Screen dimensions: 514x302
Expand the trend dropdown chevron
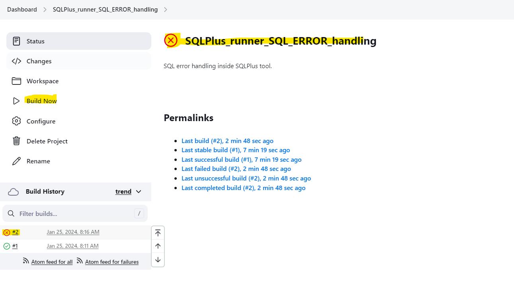coord(139,192)
